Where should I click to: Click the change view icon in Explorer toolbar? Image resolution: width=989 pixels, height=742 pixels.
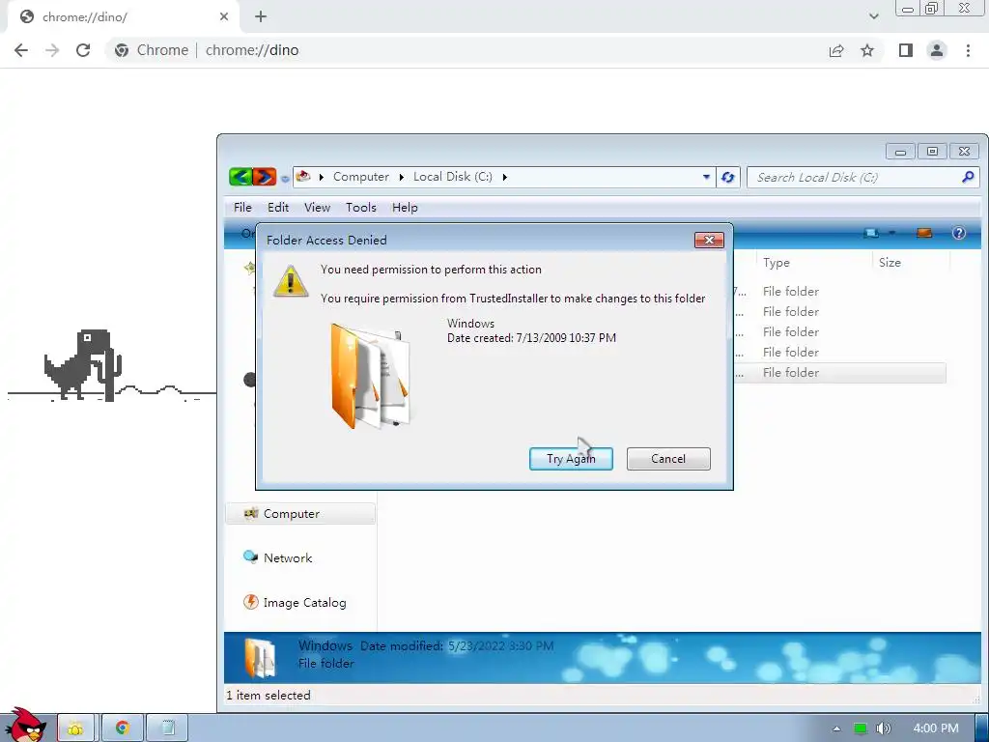click(871, 234)
